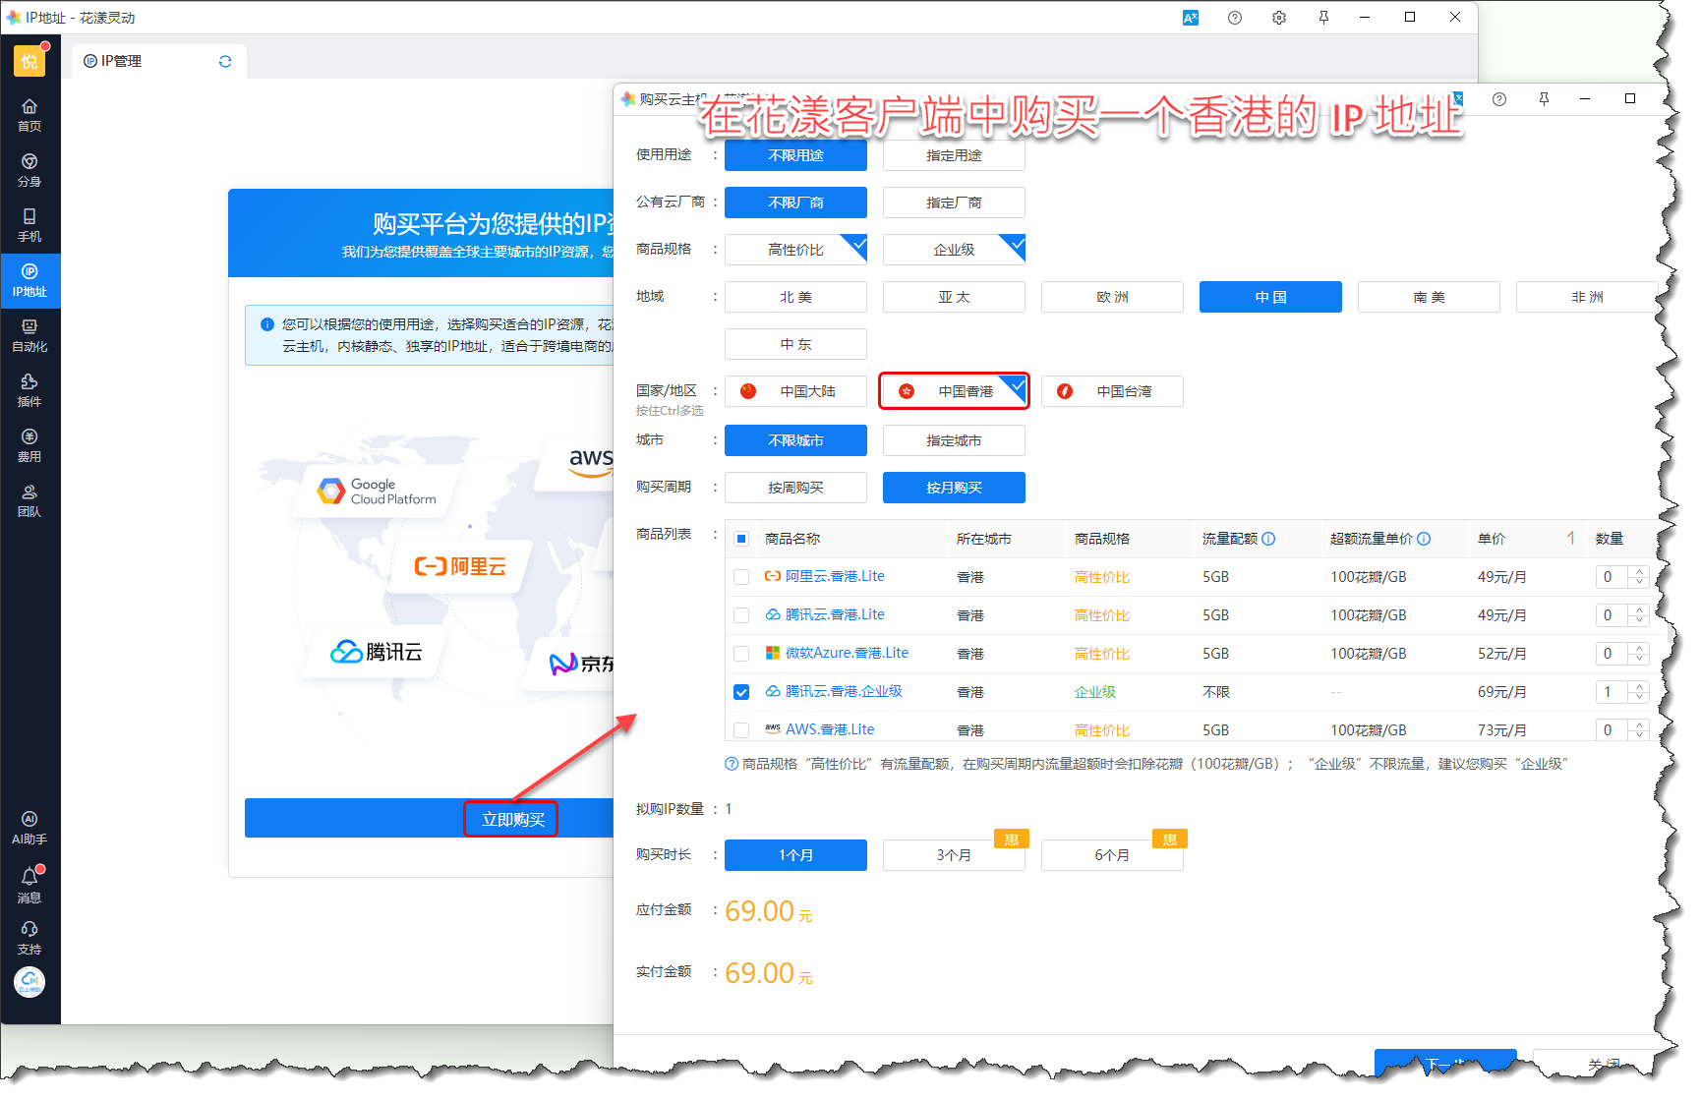This screenshot has width=1700, height=1101.
Task: Open help icon in purchase dialog title bar
Action: tap(1499, 99)
